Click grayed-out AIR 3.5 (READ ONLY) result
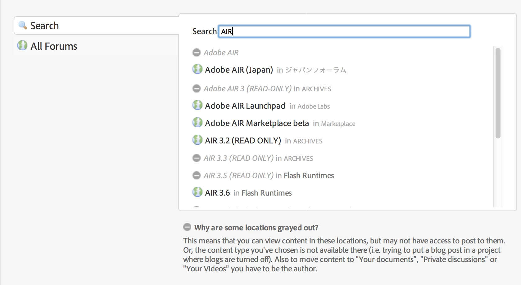The height and width of the screenshot is (285, 521). pos(238,175)
